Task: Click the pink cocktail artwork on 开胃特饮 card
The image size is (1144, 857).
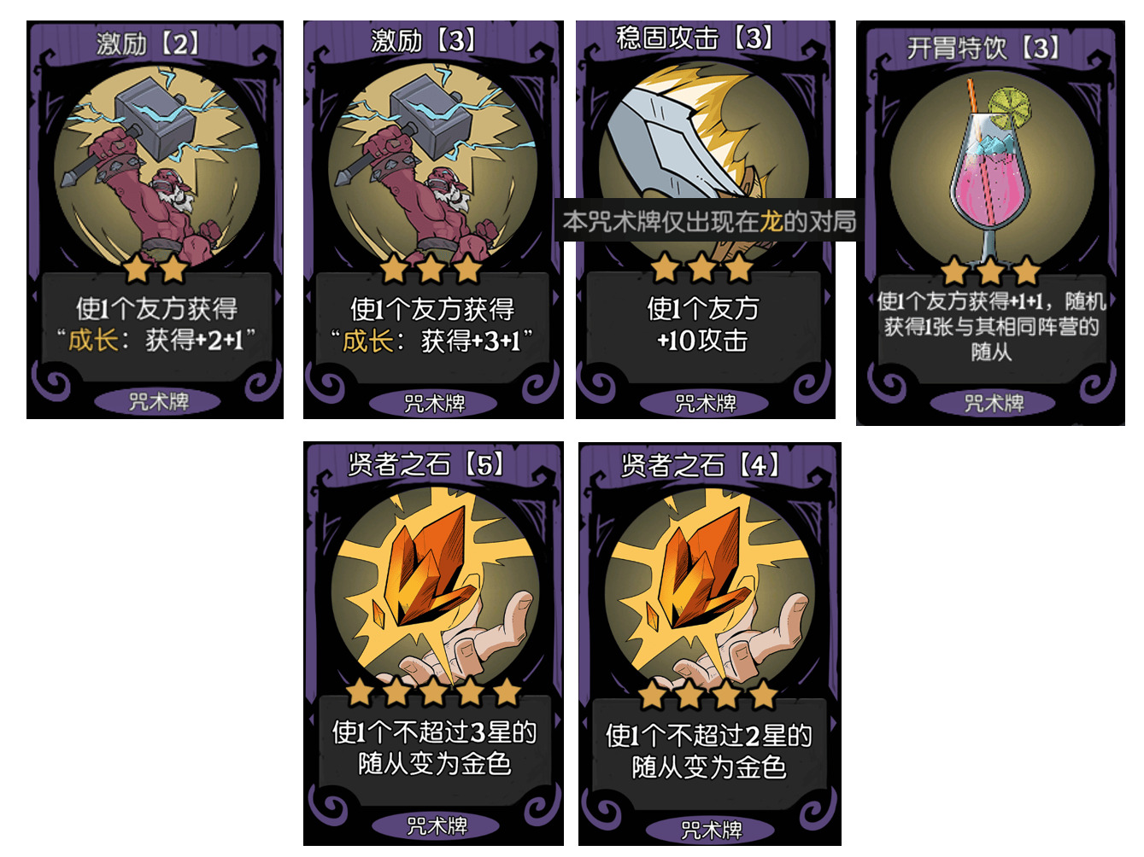Action: coord(991,171)
